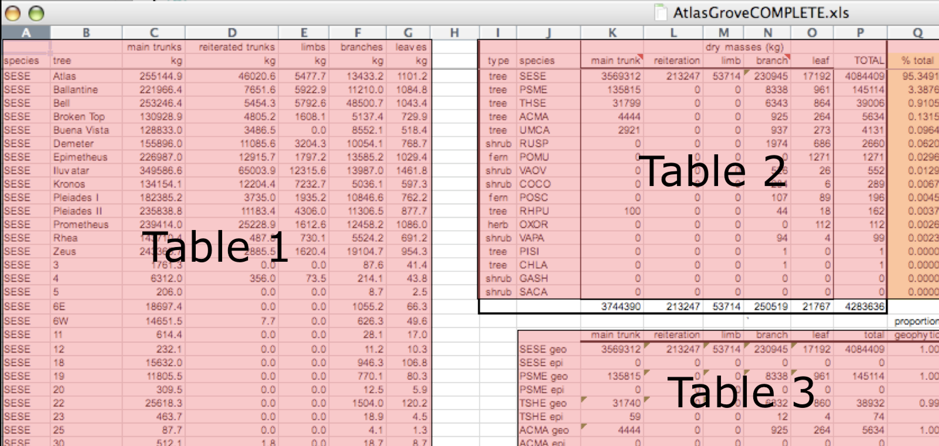Select the '% total' orange header cell
The width and height of the screenshot is (939, 446).
click(917, 60)
